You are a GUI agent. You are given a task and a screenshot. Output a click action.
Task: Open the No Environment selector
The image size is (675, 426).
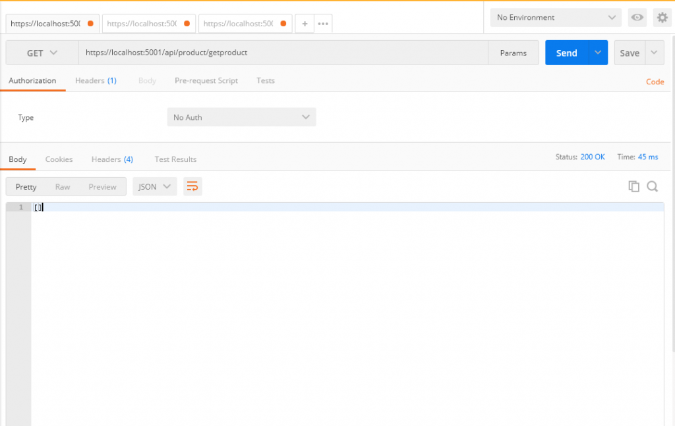click(x=556, y=18)
